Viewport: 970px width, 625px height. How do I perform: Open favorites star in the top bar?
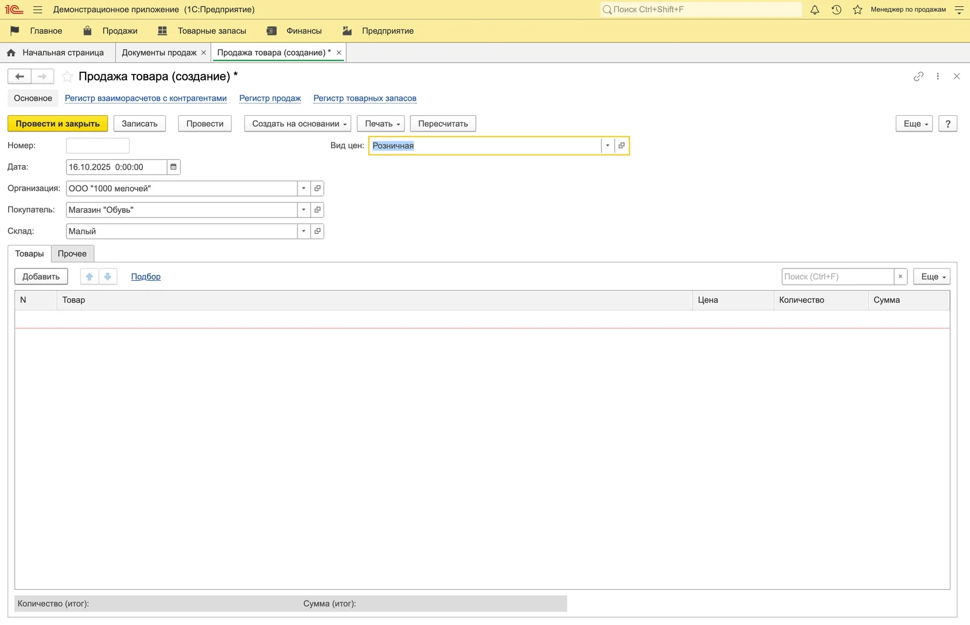click(858, 10)
